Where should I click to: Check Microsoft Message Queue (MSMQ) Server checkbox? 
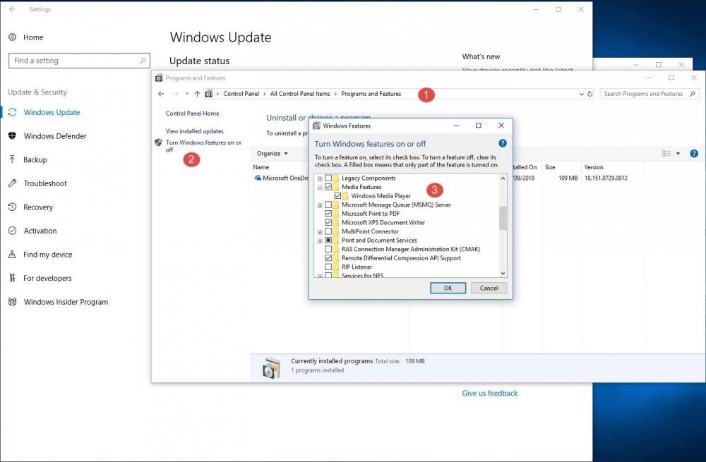pyautogui.click(x=328, y=205)
